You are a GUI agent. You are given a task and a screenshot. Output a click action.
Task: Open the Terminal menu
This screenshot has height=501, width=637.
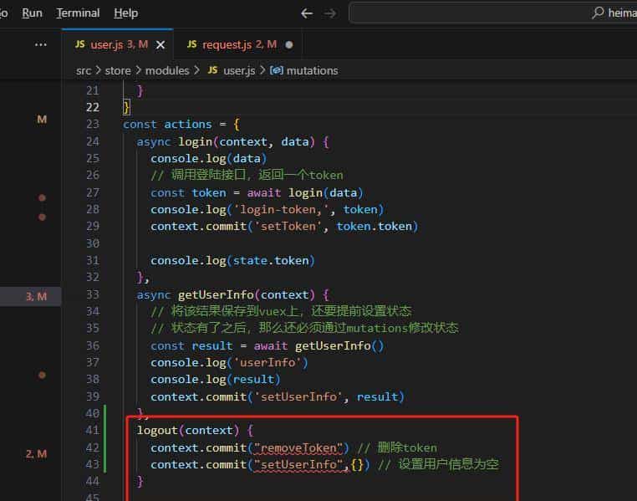78,13
